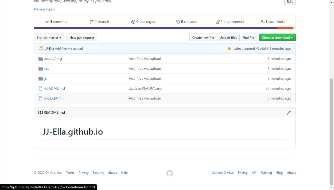334x190 pixels.
Task: Click the environment rocket icon
Action: tap(218, 22)
